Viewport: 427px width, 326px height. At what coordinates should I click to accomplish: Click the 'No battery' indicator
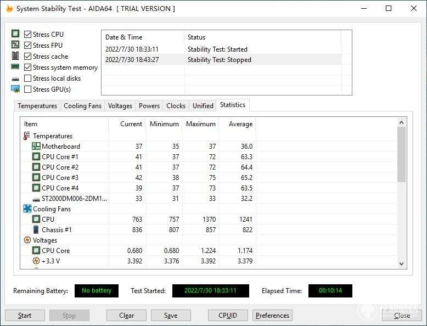(97, 290)
